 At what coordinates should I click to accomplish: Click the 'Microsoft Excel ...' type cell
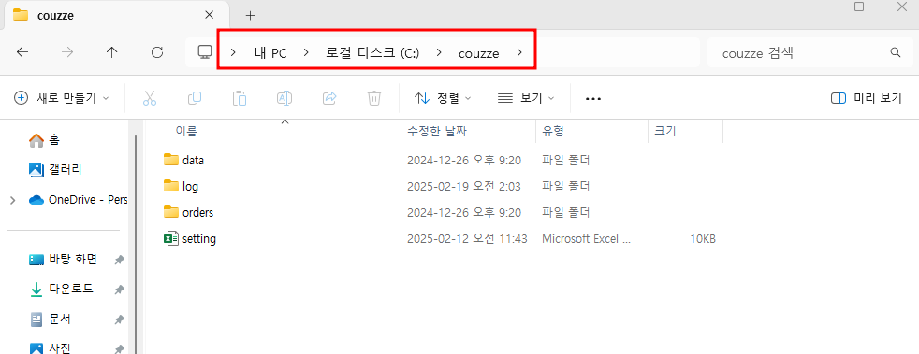(x=586, y=239)
